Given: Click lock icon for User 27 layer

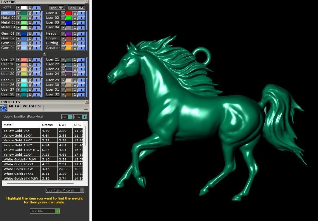Looking at the screenshot, I should coord(30,90).
